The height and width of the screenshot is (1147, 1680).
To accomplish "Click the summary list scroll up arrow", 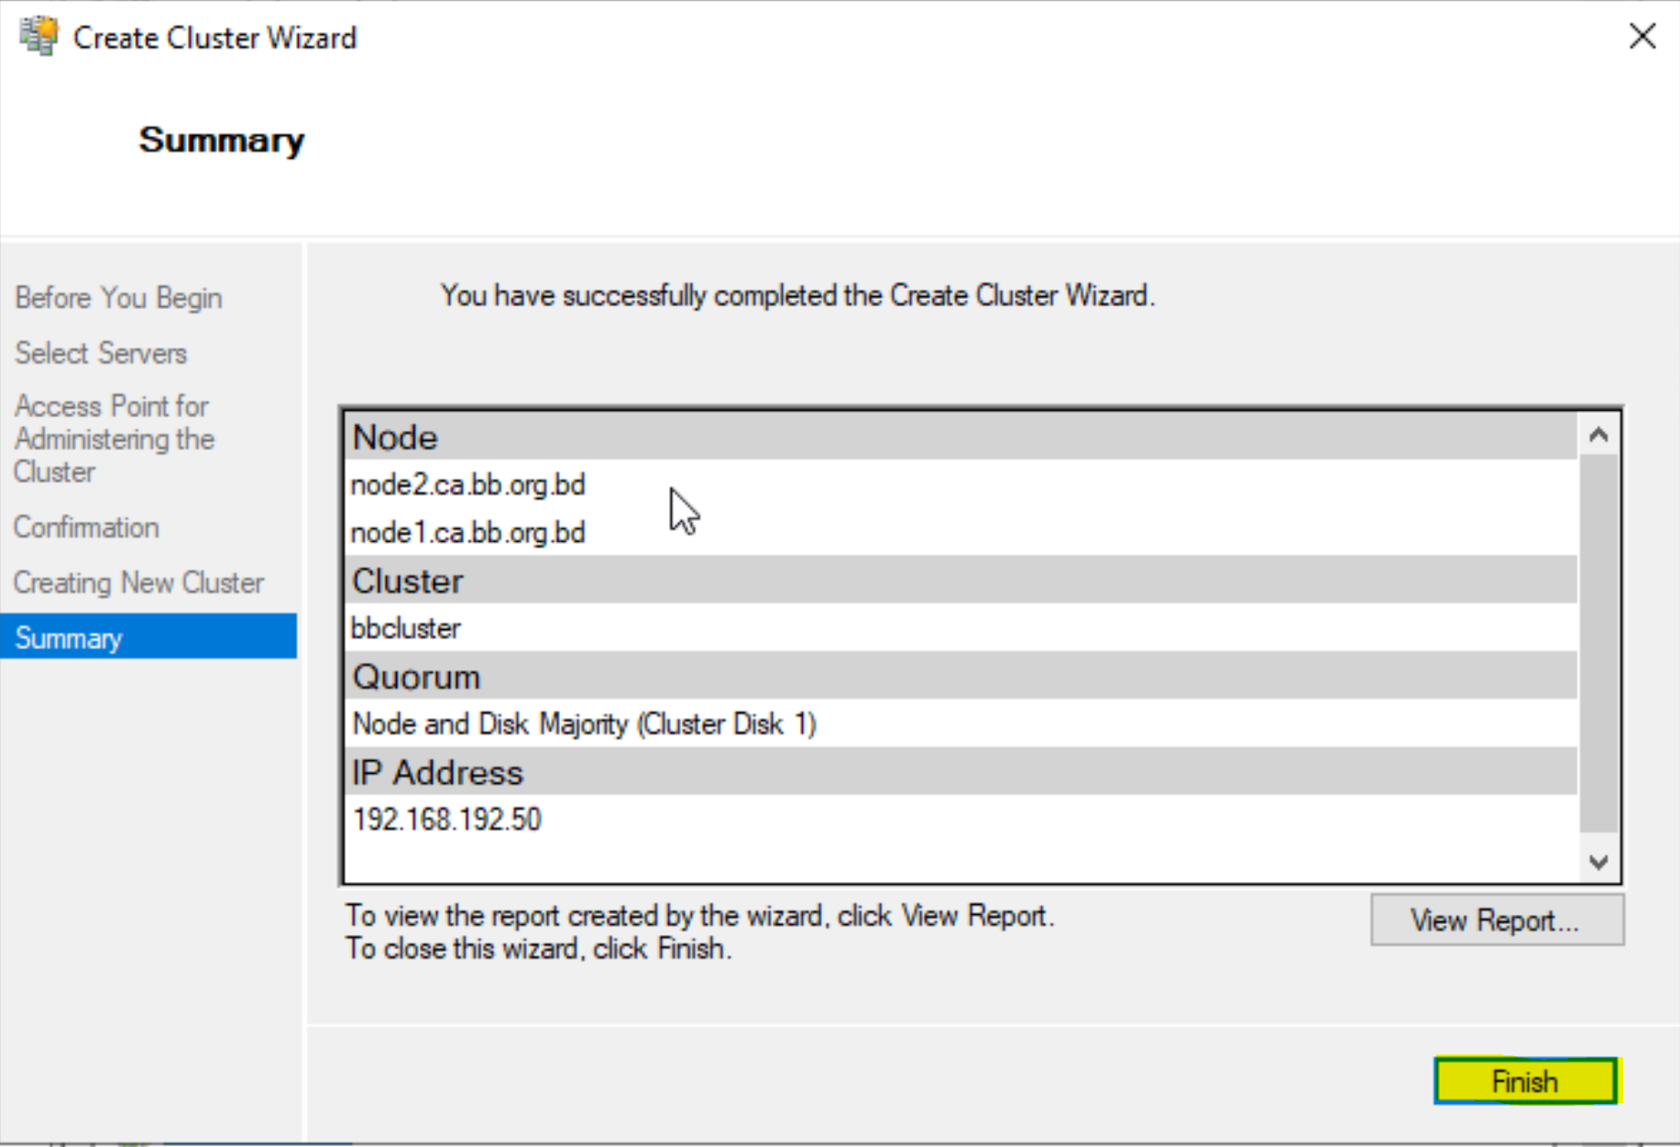I will (x=1598, y=435).
